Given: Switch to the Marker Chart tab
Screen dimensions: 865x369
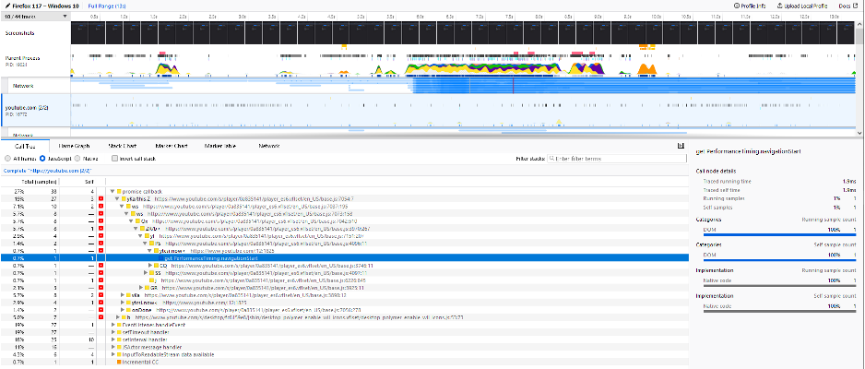Looking at the screenshot, I should (172, 146).
